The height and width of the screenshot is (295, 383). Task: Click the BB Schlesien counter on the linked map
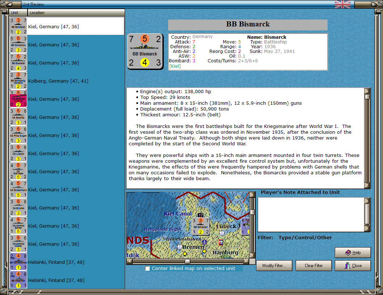click(x=200, y=226)
